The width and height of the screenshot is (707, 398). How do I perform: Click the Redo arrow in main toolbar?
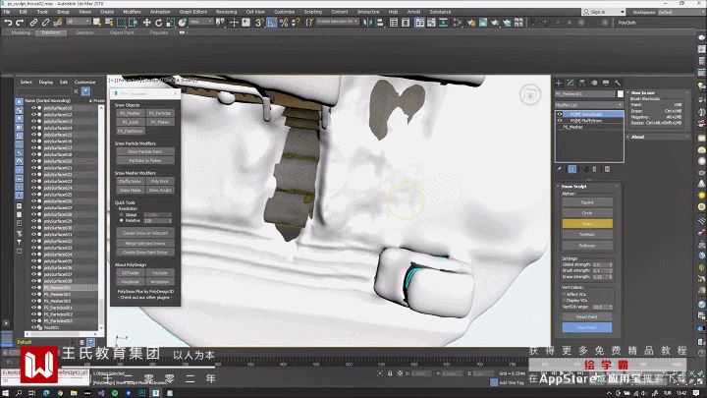20,22
